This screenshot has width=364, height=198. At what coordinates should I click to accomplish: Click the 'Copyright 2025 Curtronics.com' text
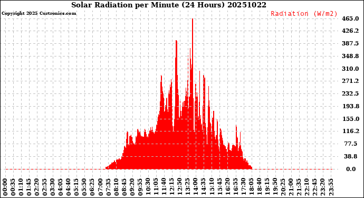[x=39, y=14]
